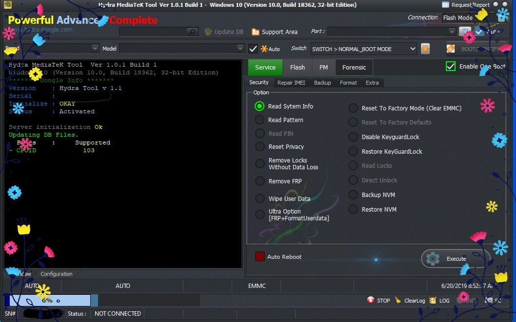Open the Backup sub-tab
This screenshot has width=516, height=322.
(x=322, y=83)
